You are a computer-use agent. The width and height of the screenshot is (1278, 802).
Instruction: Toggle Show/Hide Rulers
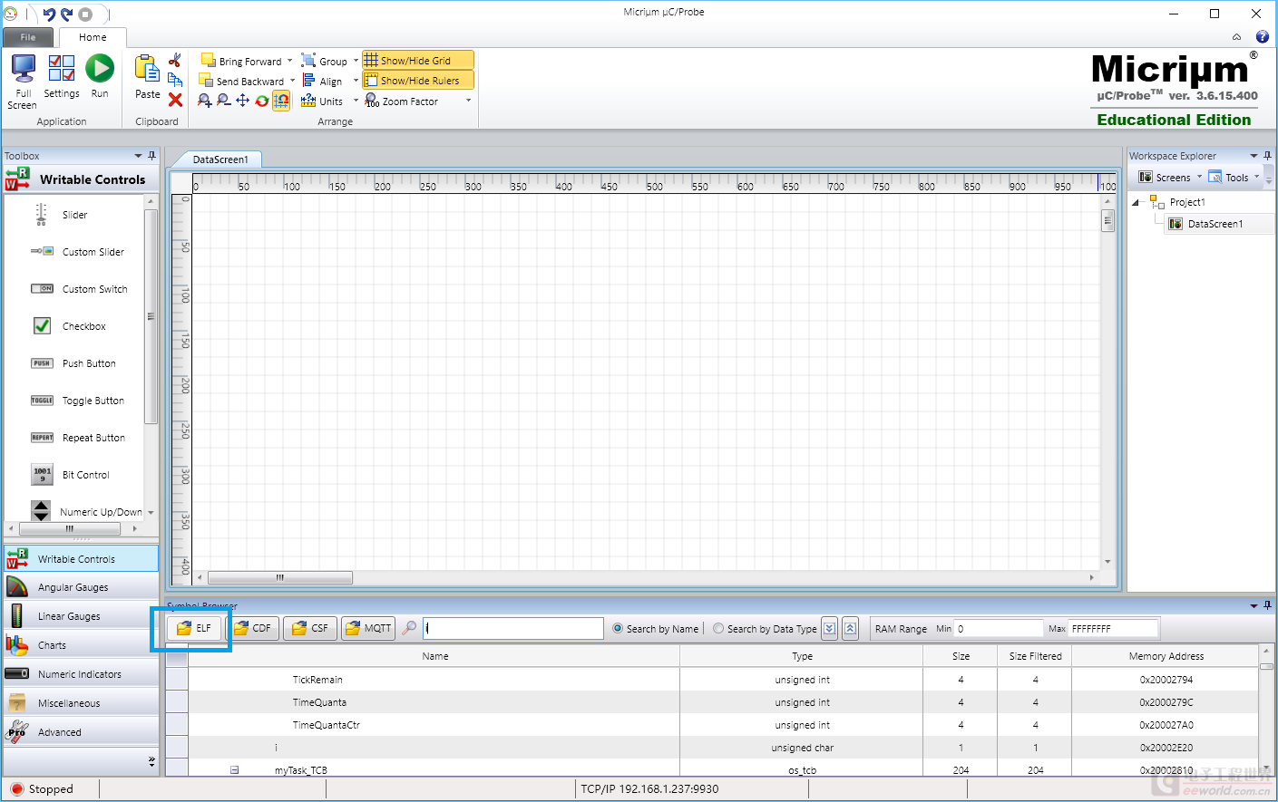(x=417, y=81)
